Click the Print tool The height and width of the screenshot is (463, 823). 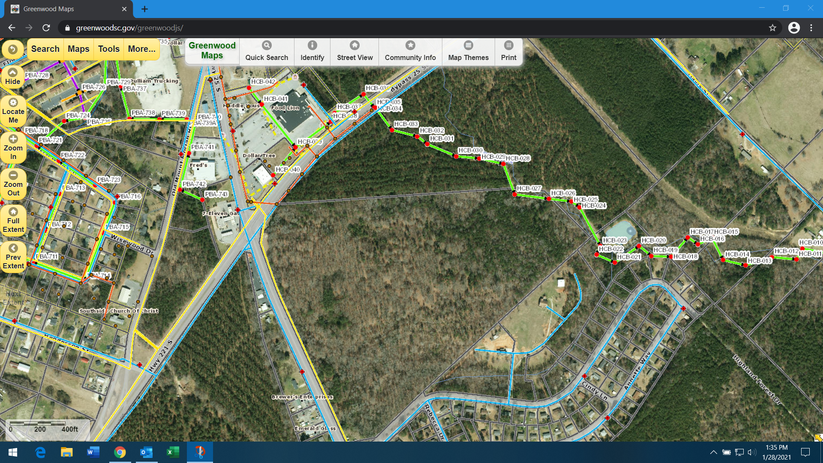(x=508, y=51)
